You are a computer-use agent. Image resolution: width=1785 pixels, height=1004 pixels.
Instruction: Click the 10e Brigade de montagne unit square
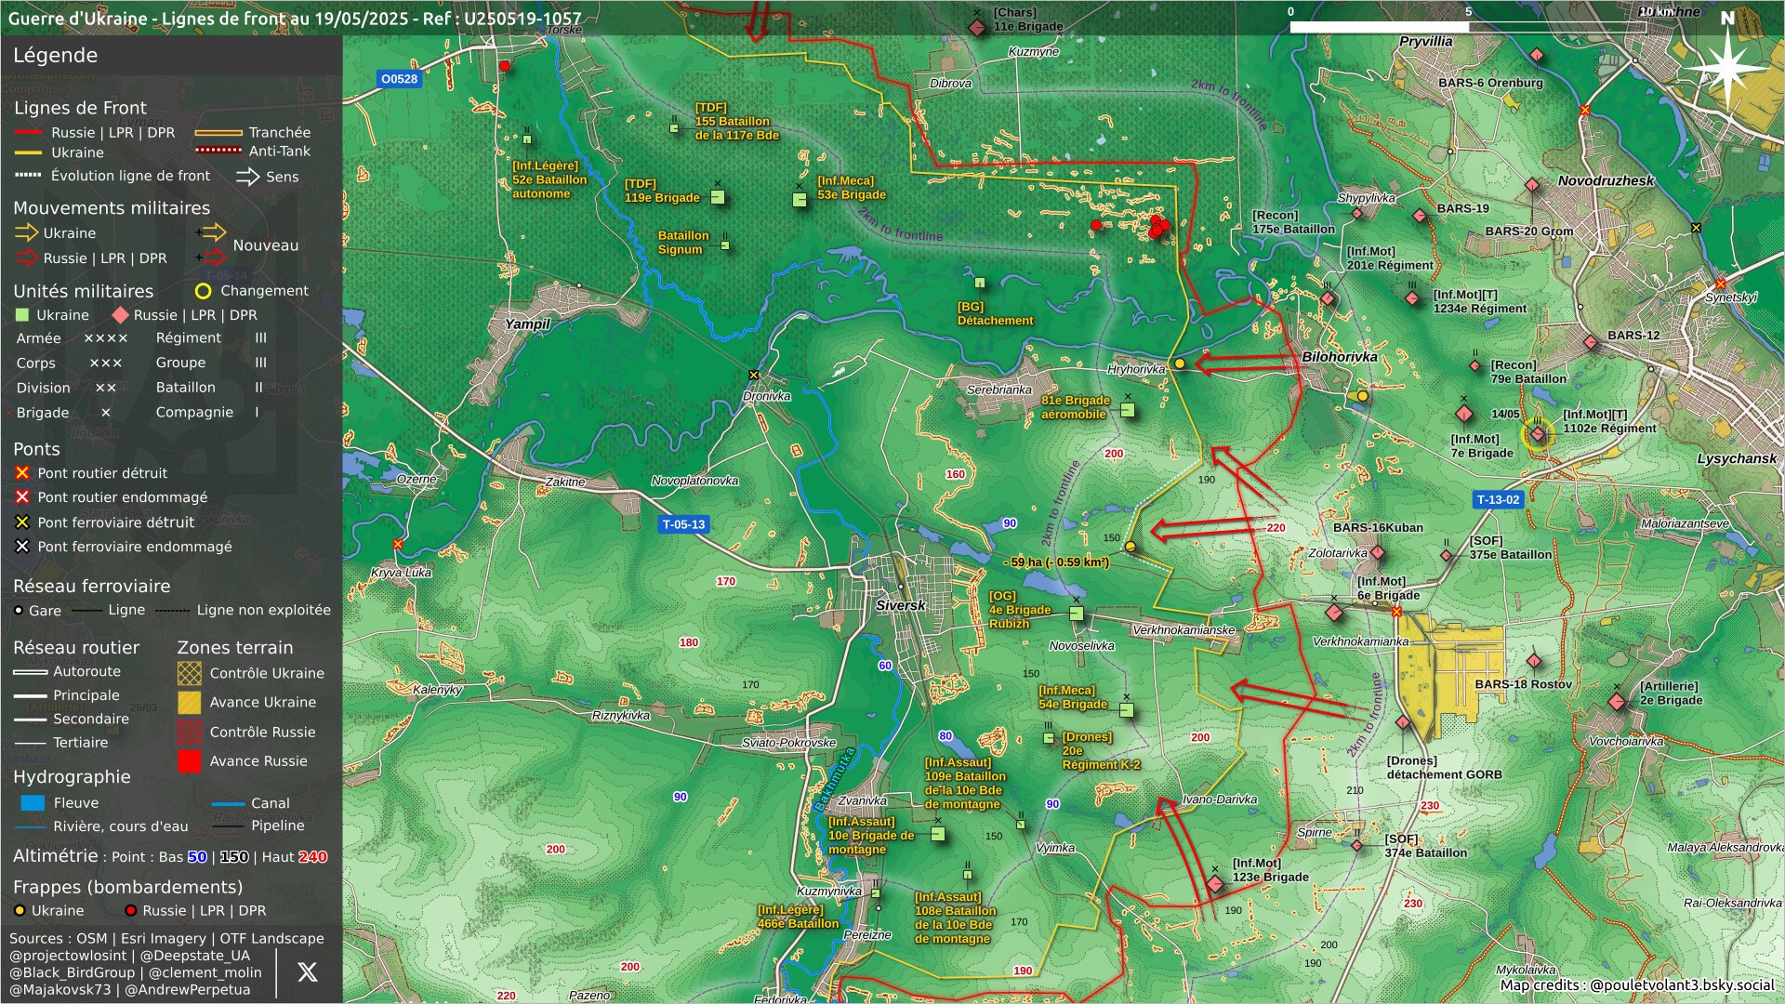click(937, 834)
